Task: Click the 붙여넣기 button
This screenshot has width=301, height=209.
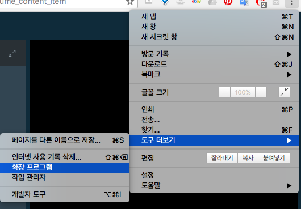Action: pos(274,158)
